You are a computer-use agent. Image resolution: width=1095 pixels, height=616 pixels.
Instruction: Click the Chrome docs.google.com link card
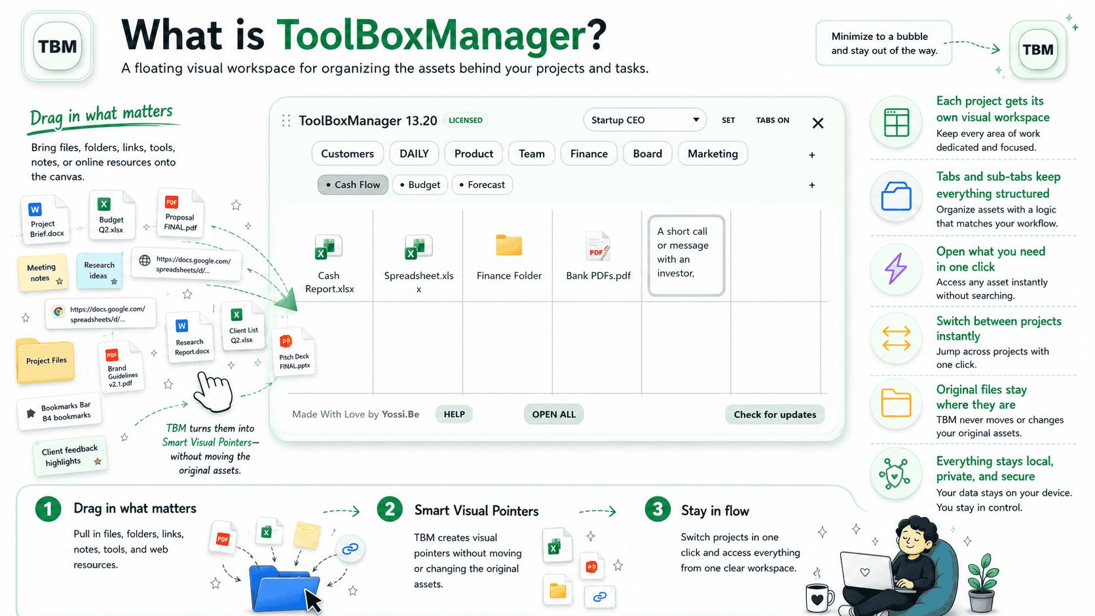[x=101, y=314]
